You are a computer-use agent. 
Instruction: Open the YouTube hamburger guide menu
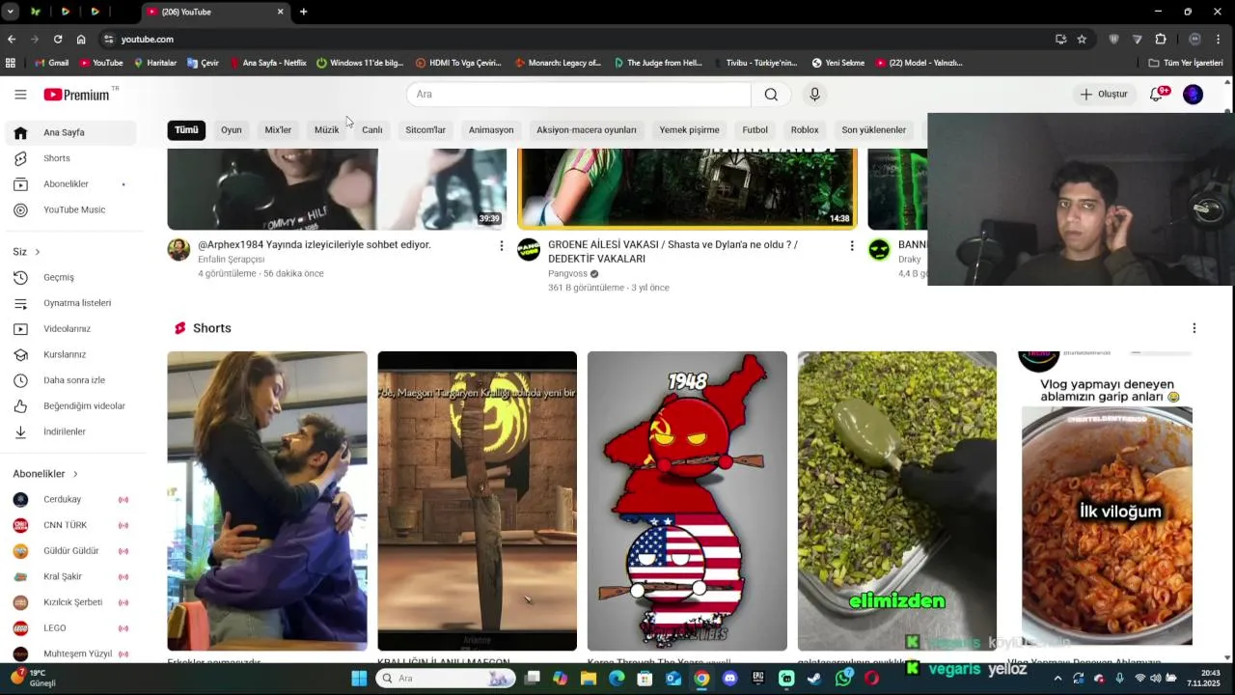click(x=20, y=95)
